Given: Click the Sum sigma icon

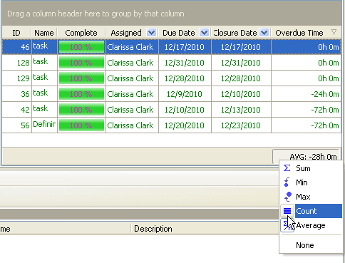Looking at the screenshot, I should pyautogui.click(x=287, y=168).
